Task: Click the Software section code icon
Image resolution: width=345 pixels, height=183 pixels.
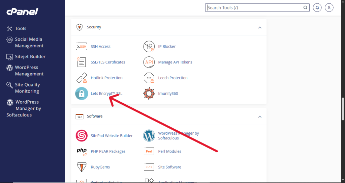Action: point(80,116)
